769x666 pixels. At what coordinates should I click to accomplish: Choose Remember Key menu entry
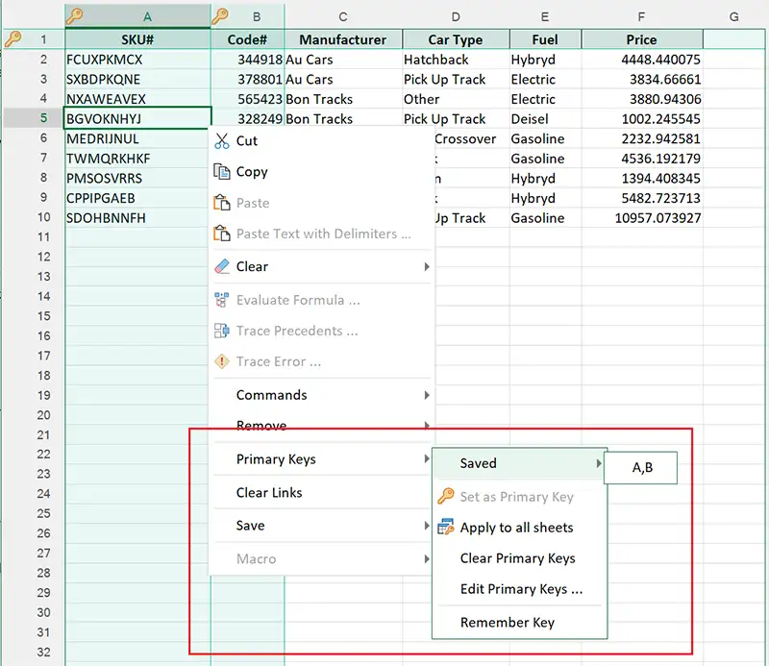[507, 622]
